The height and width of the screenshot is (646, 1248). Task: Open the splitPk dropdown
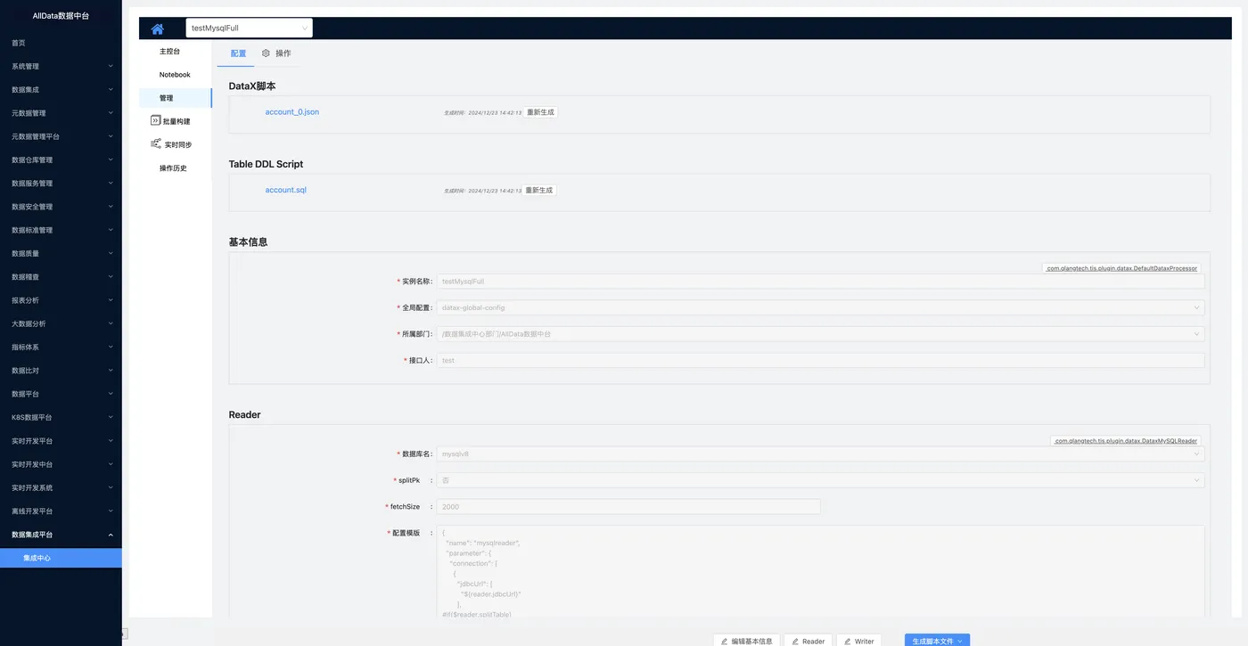click(820, 480)
